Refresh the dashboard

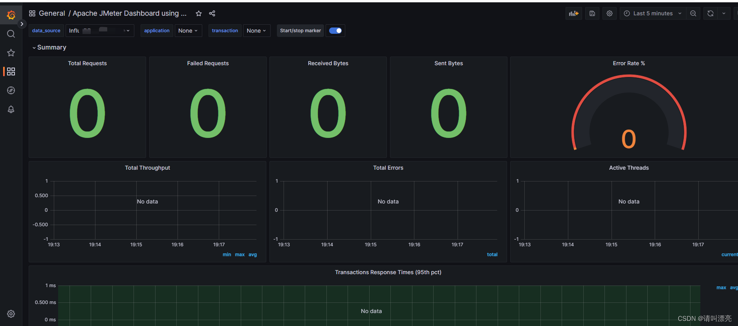pyautogui.click(x=711, y=13)
